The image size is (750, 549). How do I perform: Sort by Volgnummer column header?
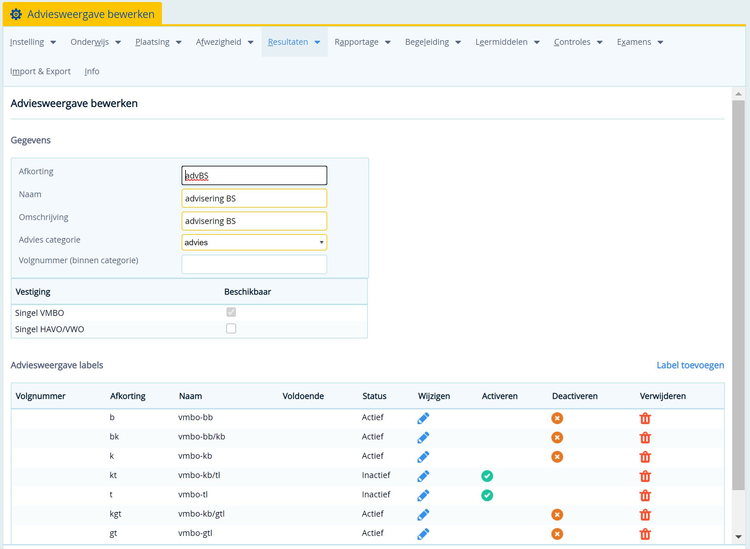[40, 396]
